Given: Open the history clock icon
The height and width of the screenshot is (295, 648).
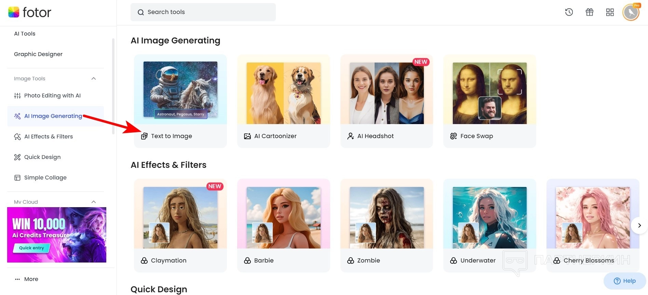Looking at the screenshot, I should pos(569,12).
